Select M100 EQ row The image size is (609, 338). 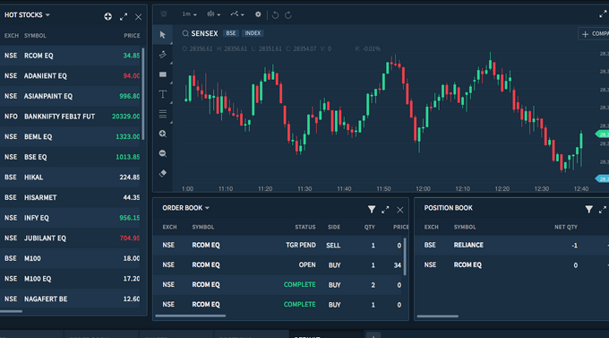coord(70,279)
